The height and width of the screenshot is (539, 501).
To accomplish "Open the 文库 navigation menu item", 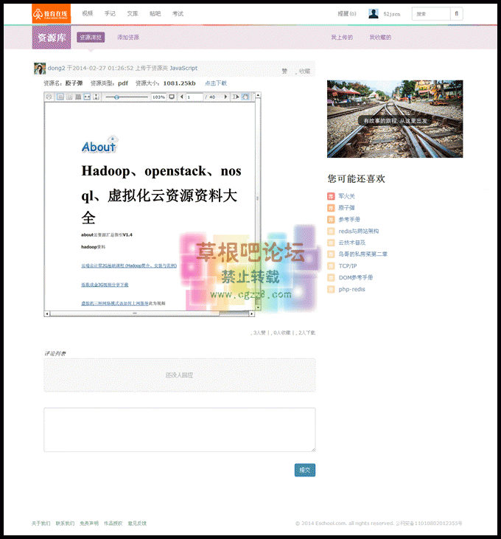I will point(133,13).
